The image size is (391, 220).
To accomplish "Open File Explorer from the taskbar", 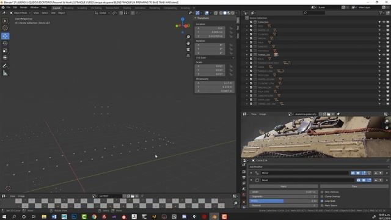I will click(44, 216).
